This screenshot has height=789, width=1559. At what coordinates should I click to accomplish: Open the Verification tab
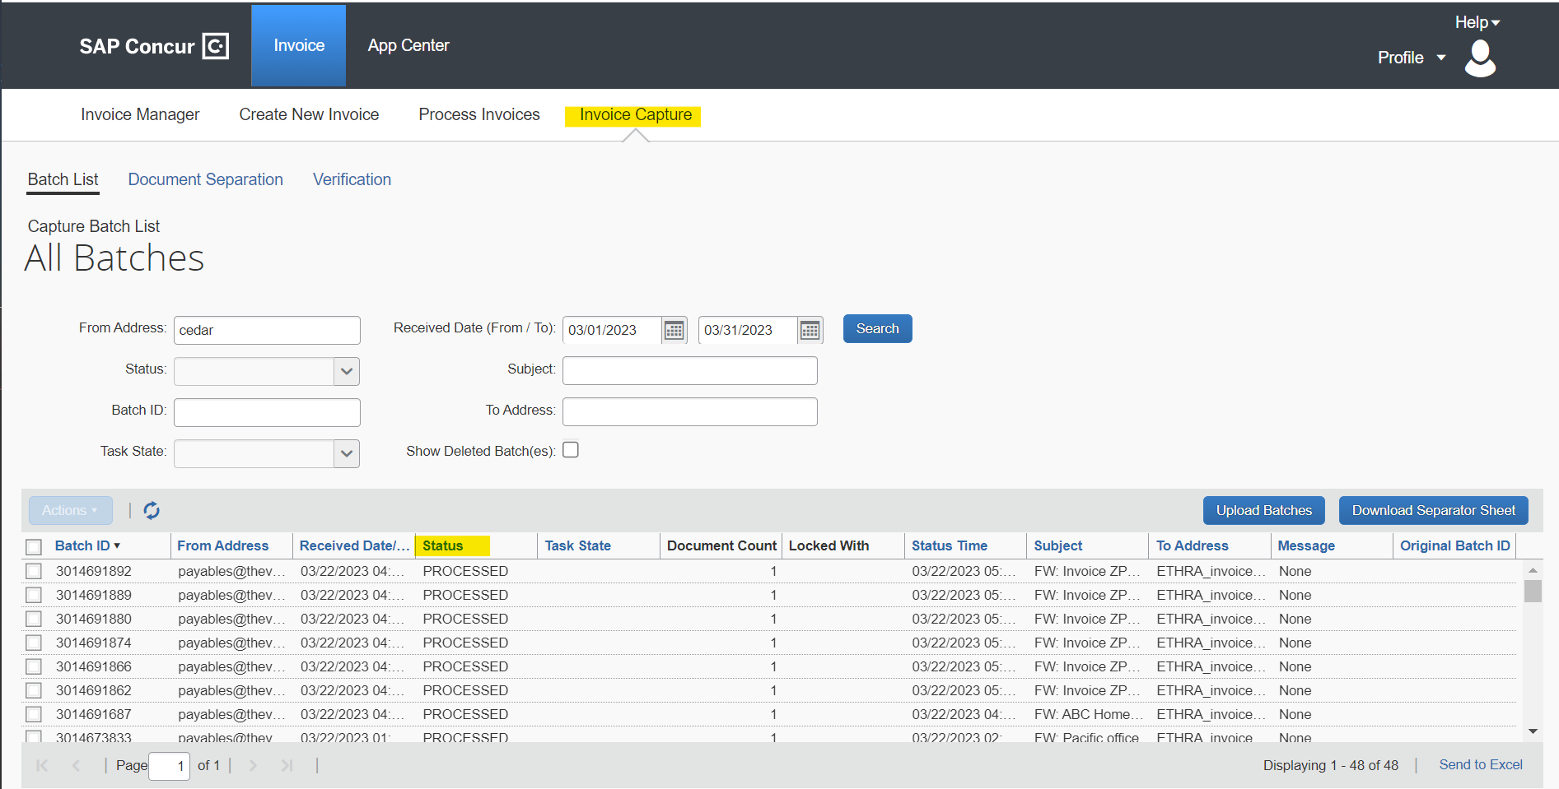click(x=352, y=180)
